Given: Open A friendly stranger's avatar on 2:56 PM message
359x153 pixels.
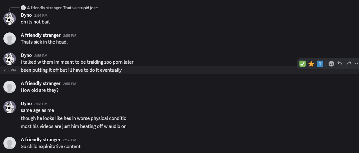Looking at the screenshot, I should 10,143.
